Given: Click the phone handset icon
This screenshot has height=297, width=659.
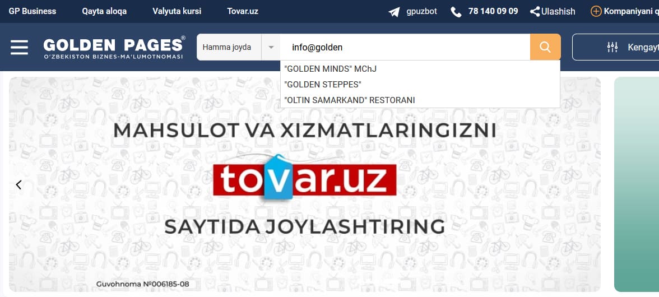Looking at the screenshot, I should [x=456, y=12].
